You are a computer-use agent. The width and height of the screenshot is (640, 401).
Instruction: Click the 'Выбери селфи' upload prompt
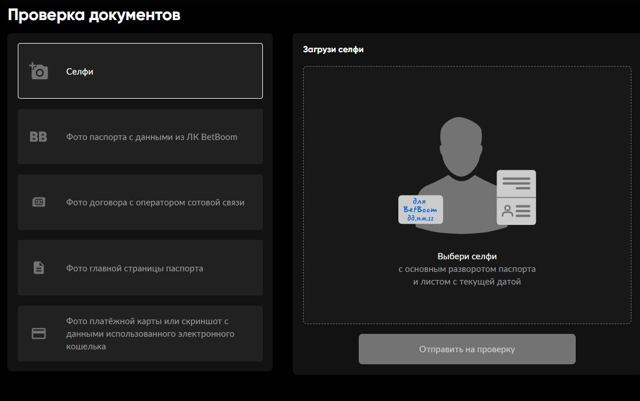[467, 256]
